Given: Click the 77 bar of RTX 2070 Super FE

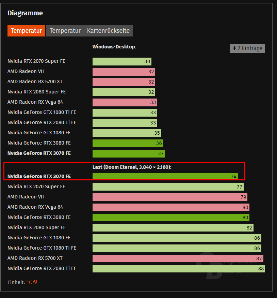Looking at the screenshot, I should [168, 187].
